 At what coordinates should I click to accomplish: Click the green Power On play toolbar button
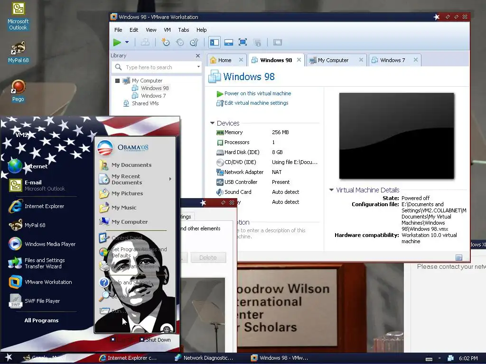coord(117,42)
